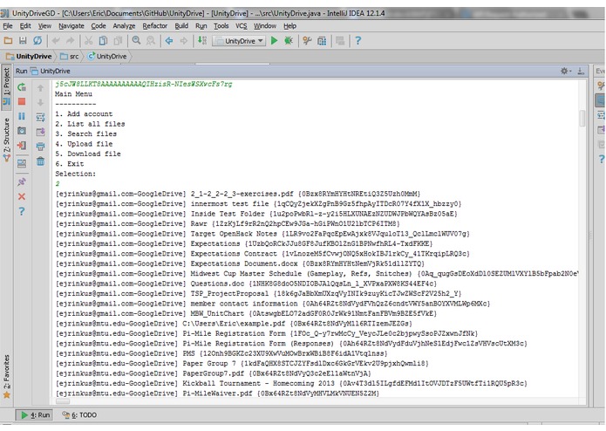Open the File menu
Screen dimensions: 606x431
coord(8,26)
